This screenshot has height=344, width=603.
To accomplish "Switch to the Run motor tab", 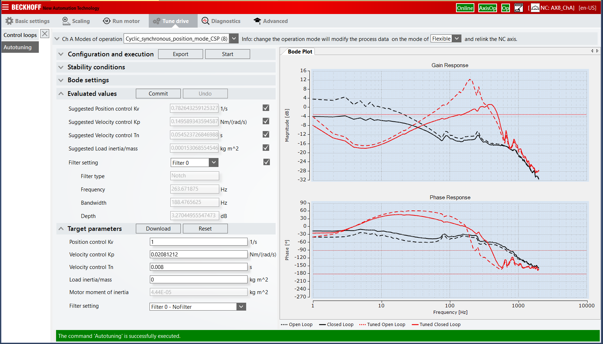I will point(121,21).
